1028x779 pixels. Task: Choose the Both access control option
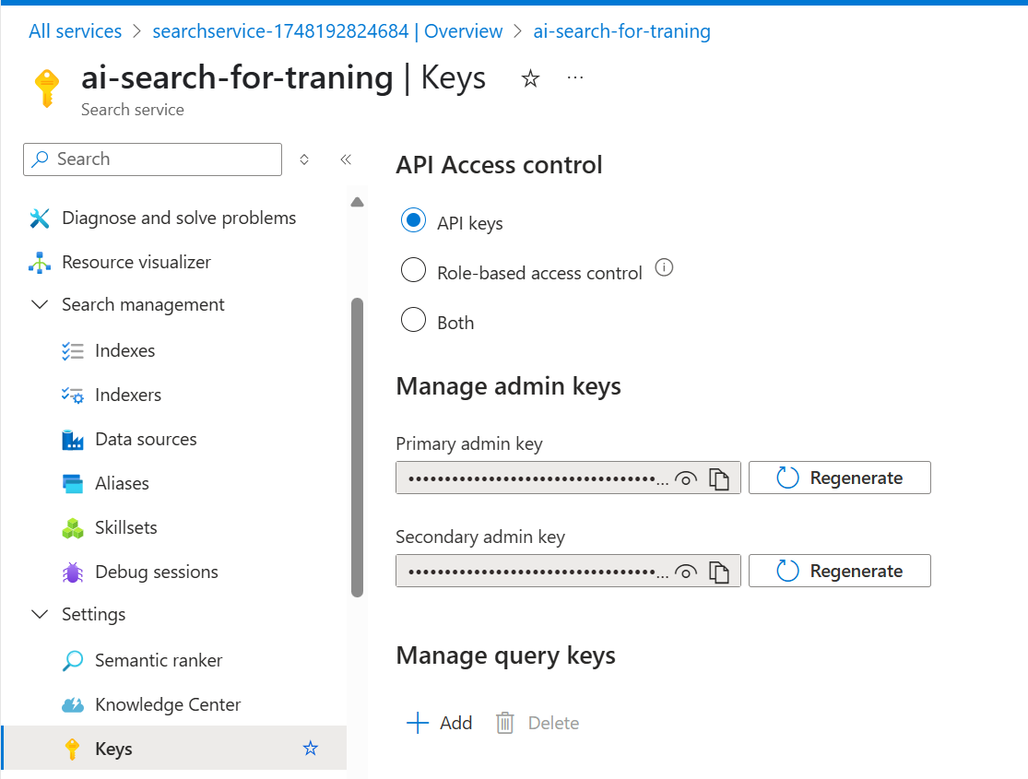tap(414, 321)
